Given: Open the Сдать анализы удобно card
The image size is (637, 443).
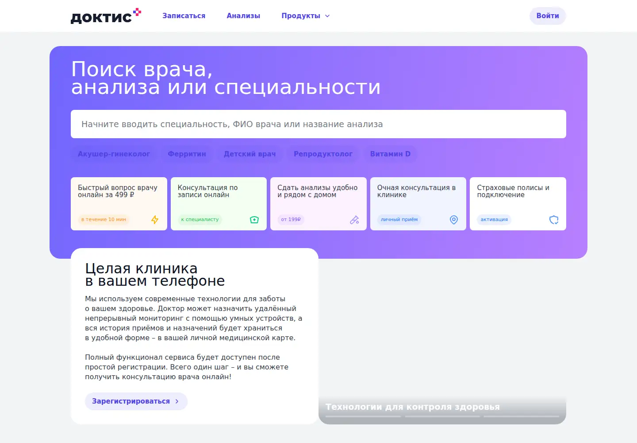Looking at the screenshot, I should 318,204.
